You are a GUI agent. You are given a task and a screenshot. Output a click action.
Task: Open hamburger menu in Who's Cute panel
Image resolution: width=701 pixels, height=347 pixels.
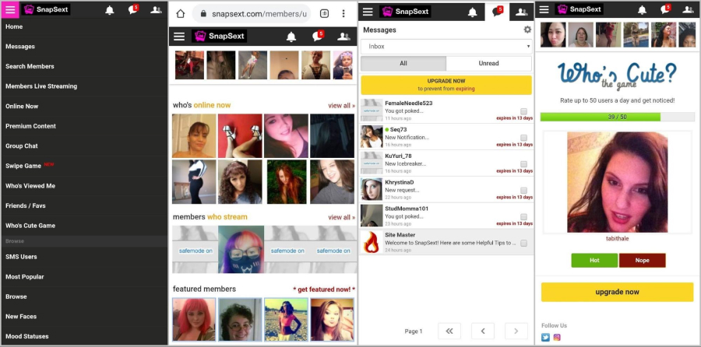(x=544, y=9)
